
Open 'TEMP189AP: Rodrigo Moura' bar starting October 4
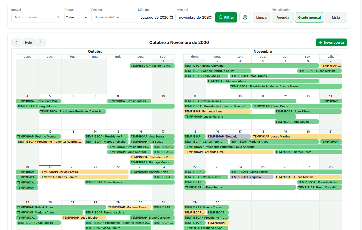tap(95, 106)
